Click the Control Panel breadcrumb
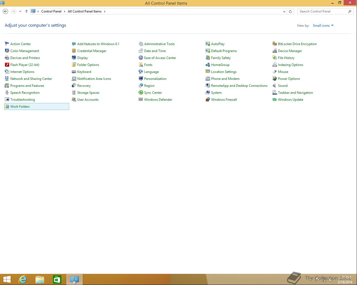The width and height of the screenshot is (357, 285). point(51,11)
